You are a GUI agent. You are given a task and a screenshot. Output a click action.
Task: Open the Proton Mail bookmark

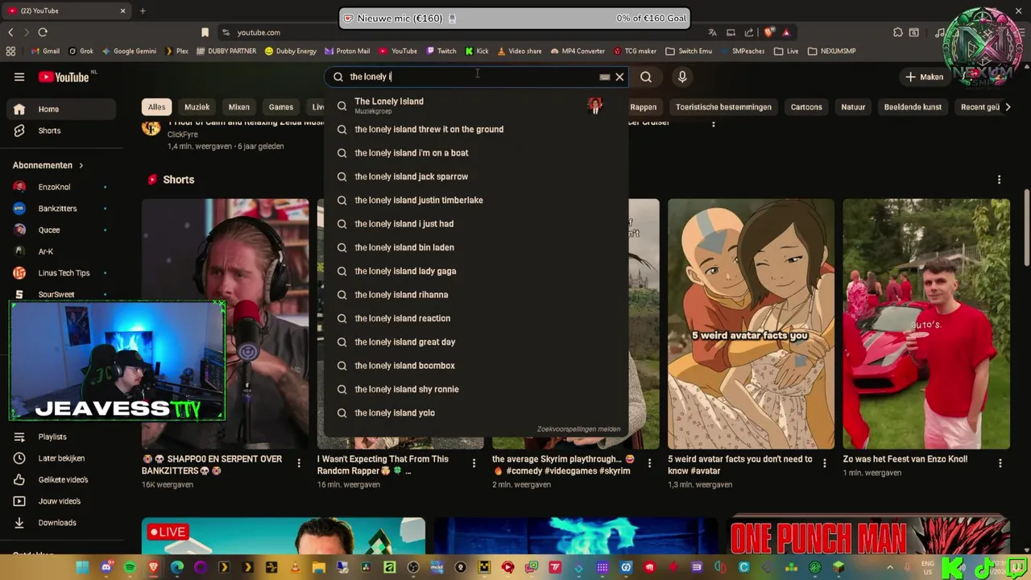347,51
